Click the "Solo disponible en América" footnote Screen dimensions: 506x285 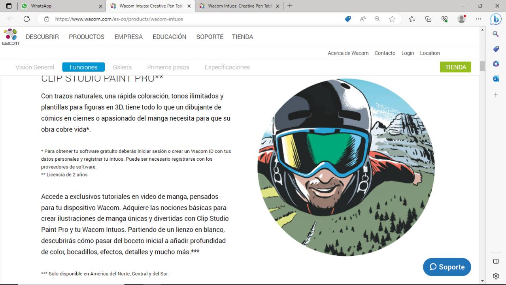(105, 274)
